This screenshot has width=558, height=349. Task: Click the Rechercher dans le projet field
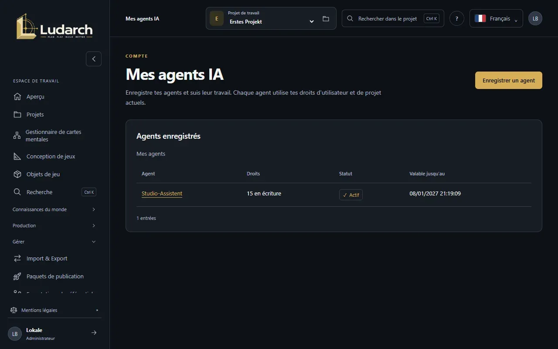click(x=393, y=19)
